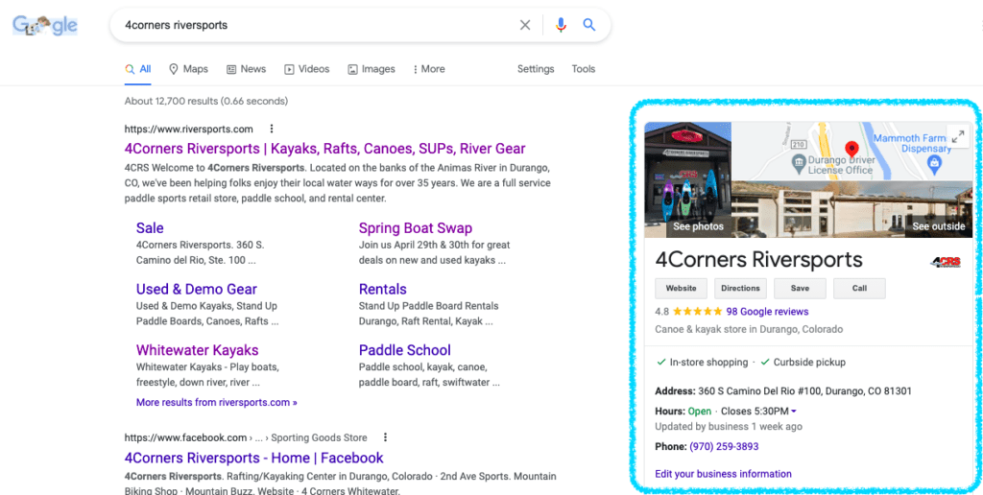Image resolution: width=983 pixels, height=495 pixels.
Task: Open search Tools
Action: coord(583,69)
